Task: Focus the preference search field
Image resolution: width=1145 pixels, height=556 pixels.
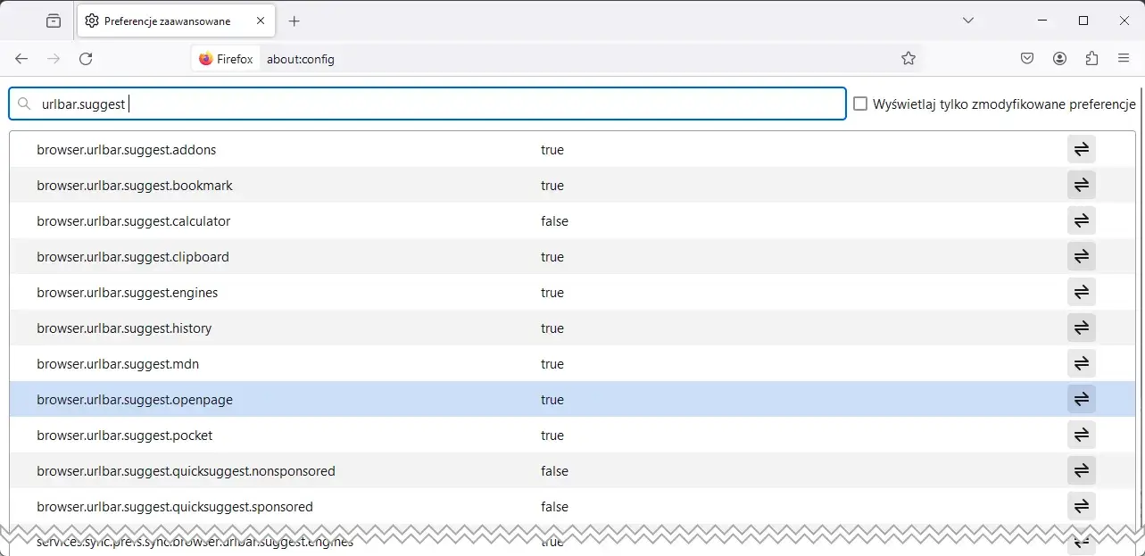Action: click(427, 104)
